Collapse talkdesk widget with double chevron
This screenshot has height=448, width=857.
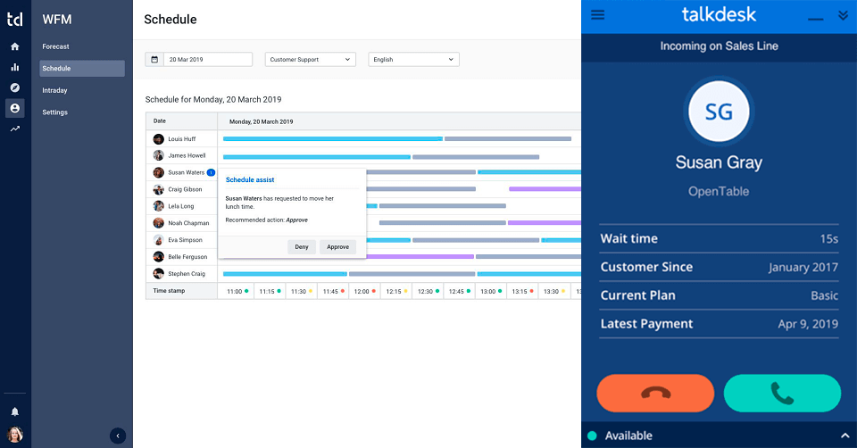[x=843, y=15]
